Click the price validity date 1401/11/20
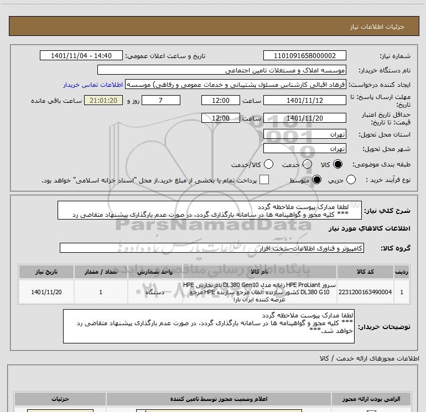Viewport: 426px width, 412px height. [304, 118]
